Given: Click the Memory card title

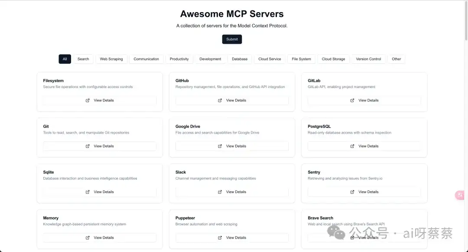Looking at the screenshot, I should (x=51, y=218).
